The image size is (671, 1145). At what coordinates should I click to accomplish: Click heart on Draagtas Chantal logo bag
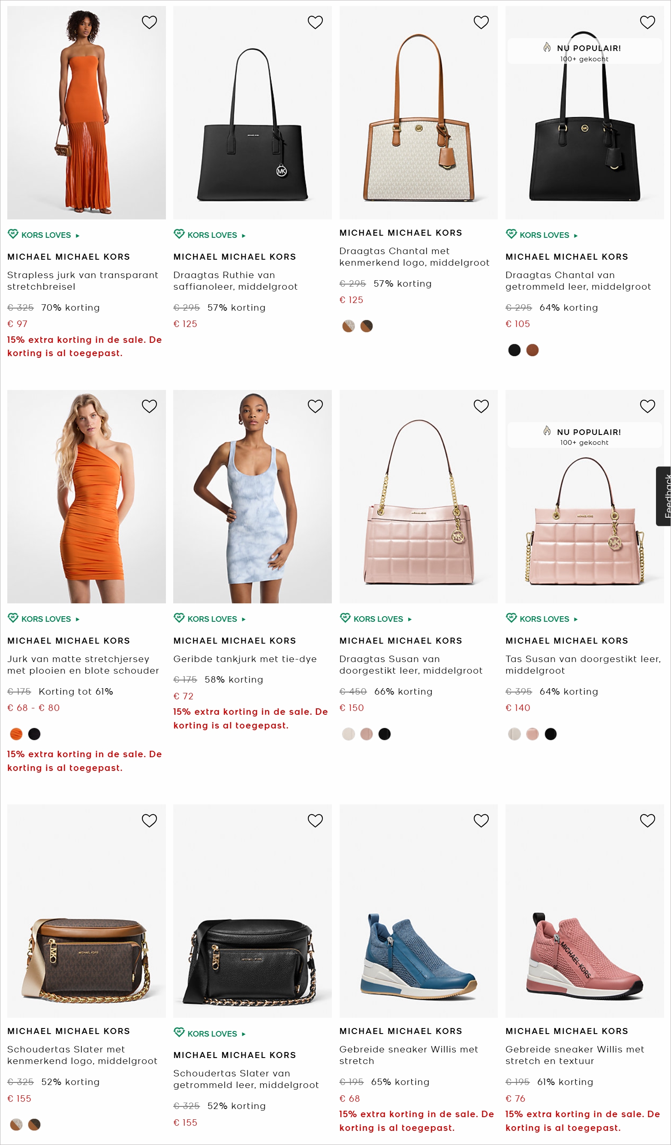[x=481, y=22]
